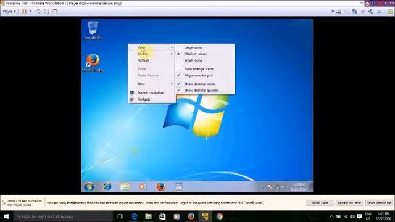Expand the VMware device toolbar chevron

click(x=333, y=11)
